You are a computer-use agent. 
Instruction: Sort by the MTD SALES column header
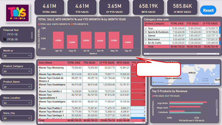[x=123, y=63]
